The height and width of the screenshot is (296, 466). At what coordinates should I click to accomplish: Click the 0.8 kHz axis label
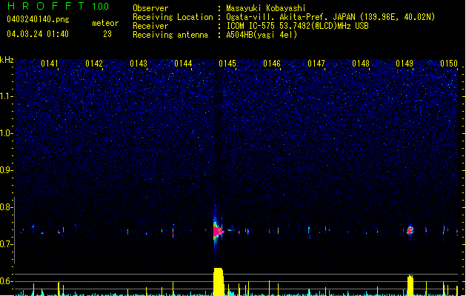pyautogui.click(x=6, y=207)
